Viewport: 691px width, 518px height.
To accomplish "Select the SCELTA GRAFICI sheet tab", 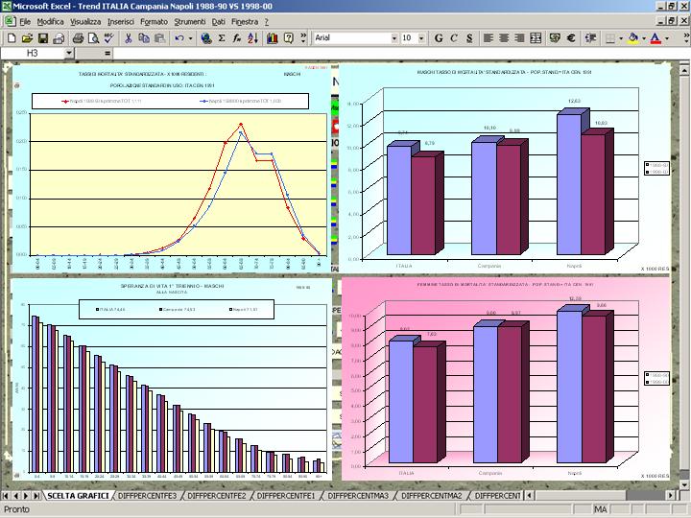I will (x=78, y=496).
